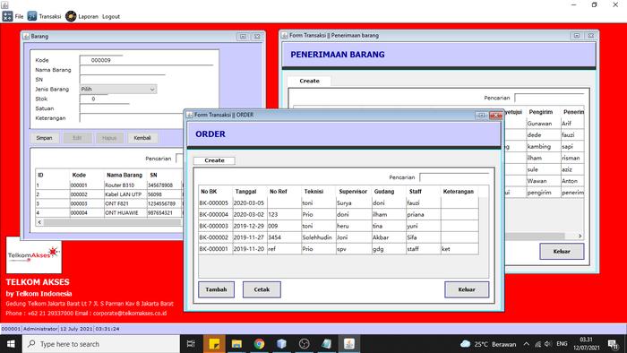Click the taskbar search box
627x353 pixels.
[100, 344]
